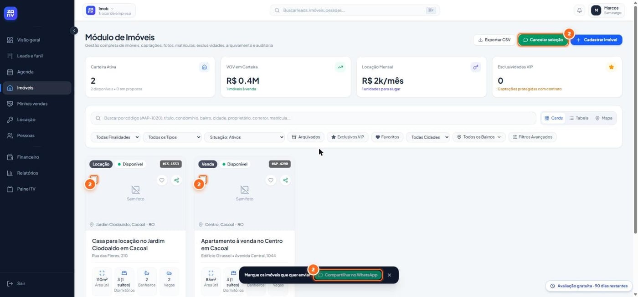
Task: Click the Cadastrar Imóvel button
Action: (597, 40)
